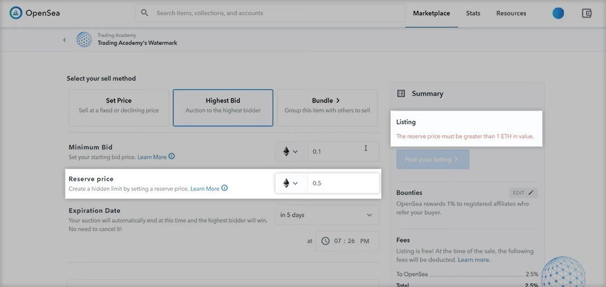This screenshot has width=606, height=287.
Task: Click the Trading Academy collection globe icon
Action: [x=84, y=40]
